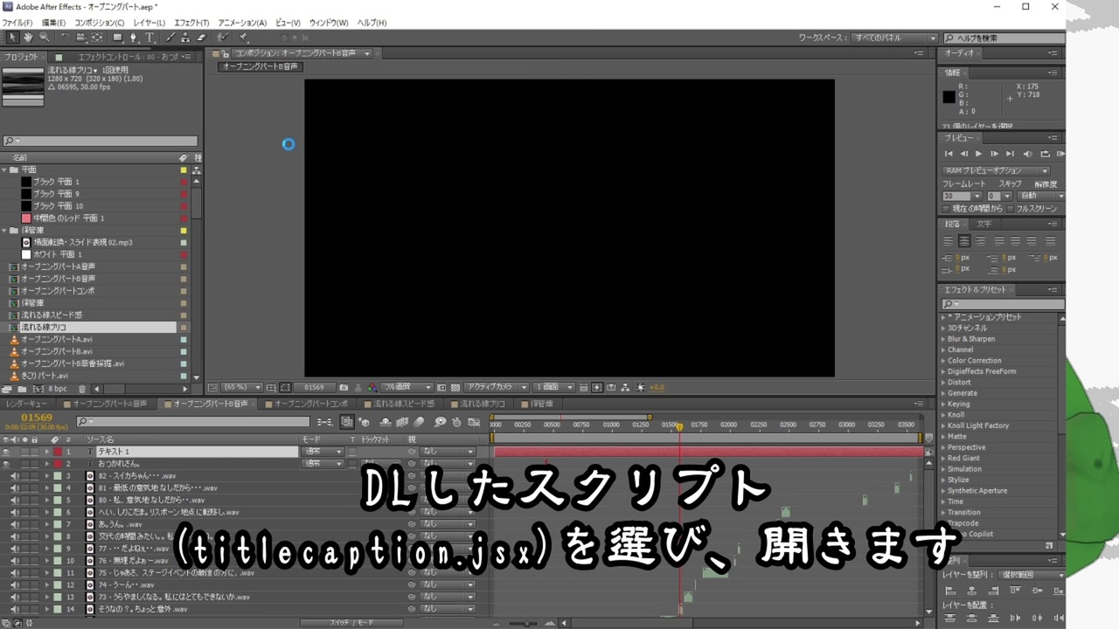This screenshot has height=629, width=1119.
Task: Switch to the 文字 panel tab
Action: [983, 225]
